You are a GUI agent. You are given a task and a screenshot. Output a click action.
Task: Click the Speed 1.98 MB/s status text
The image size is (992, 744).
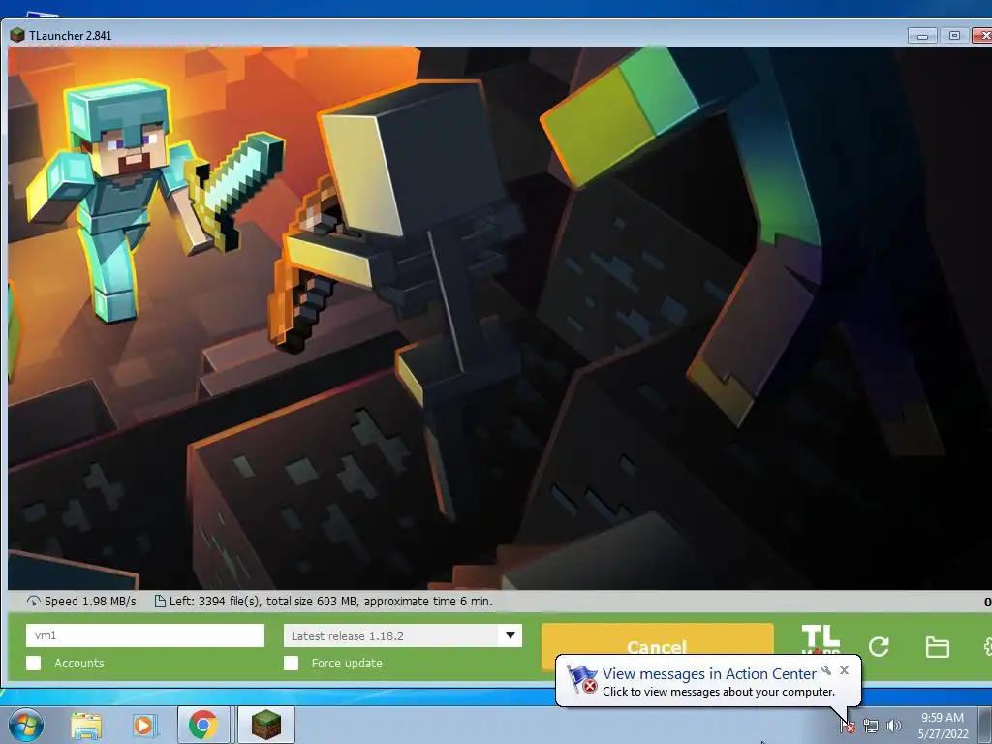coord(90,602)
